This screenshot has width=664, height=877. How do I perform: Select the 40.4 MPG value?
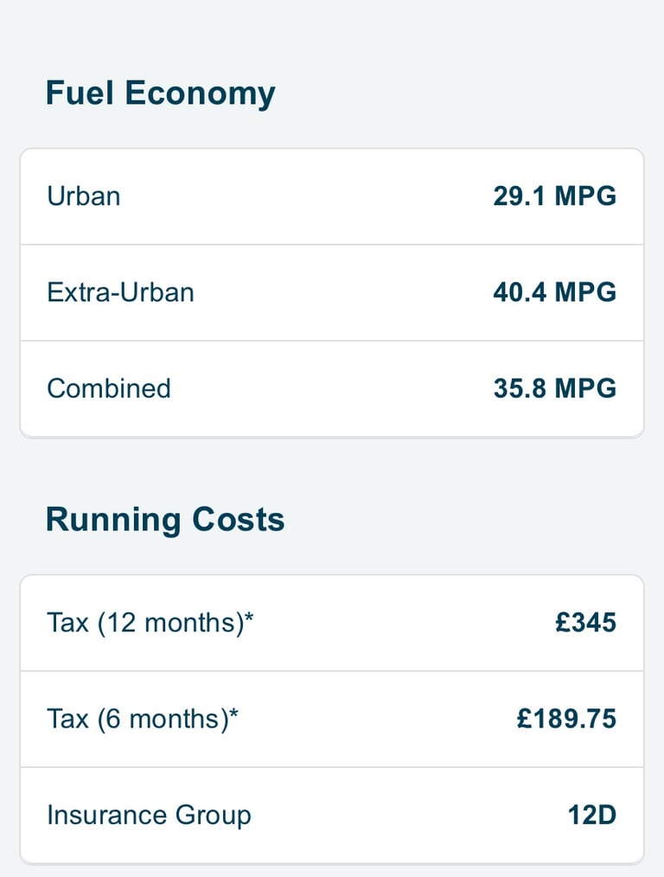554,292
